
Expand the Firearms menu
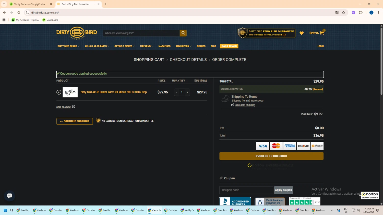[147, 46]
